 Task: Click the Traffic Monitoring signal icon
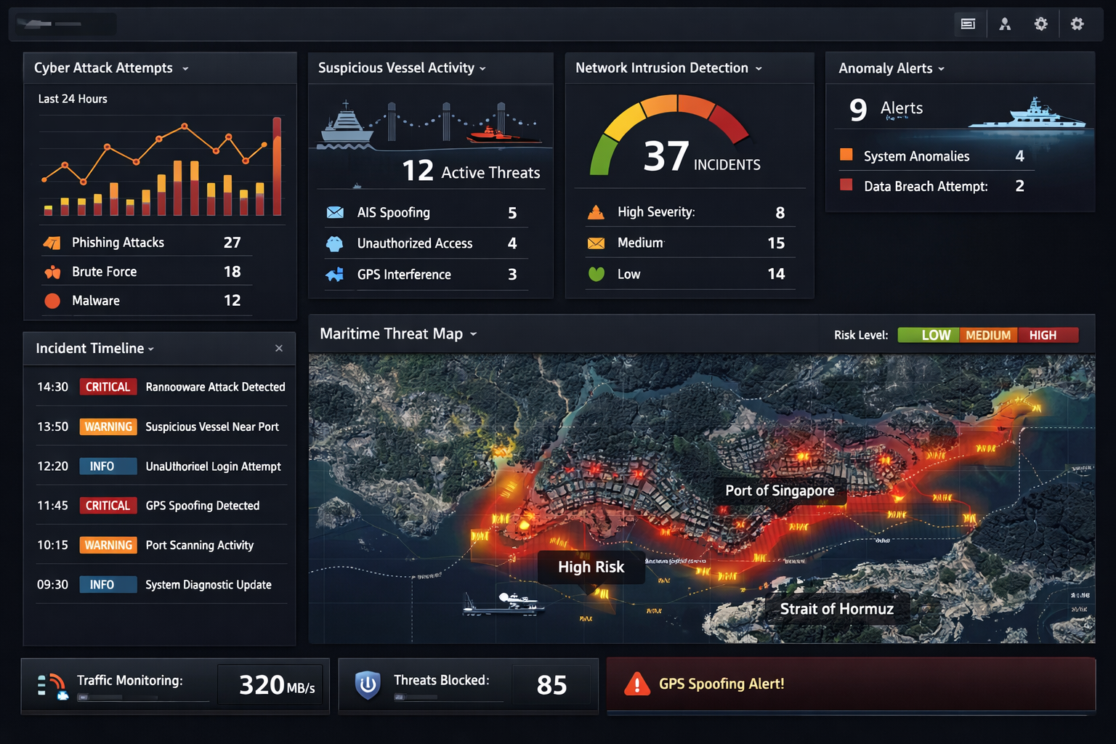pyautogui.click(x=52, y=685)
